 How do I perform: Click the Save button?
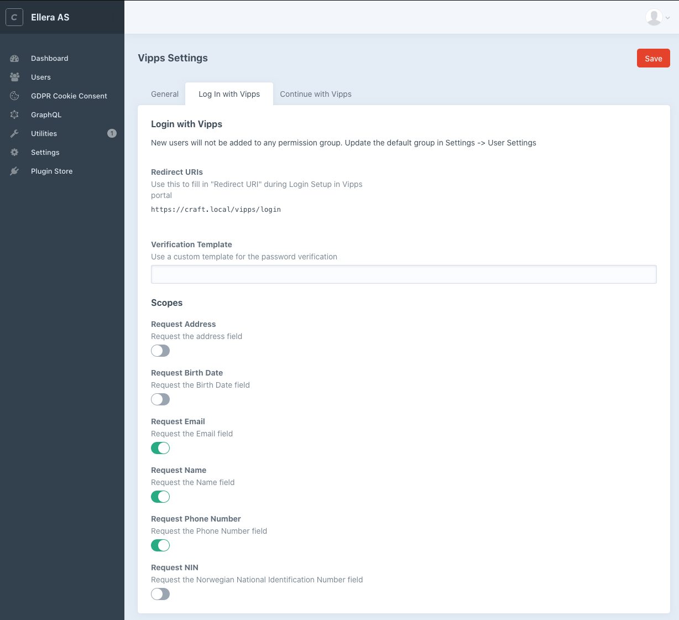653,58
